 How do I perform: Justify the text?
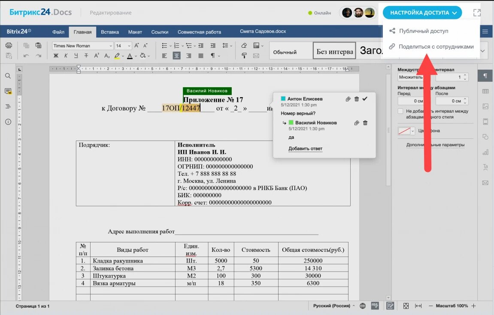click(x=201, y=56)
